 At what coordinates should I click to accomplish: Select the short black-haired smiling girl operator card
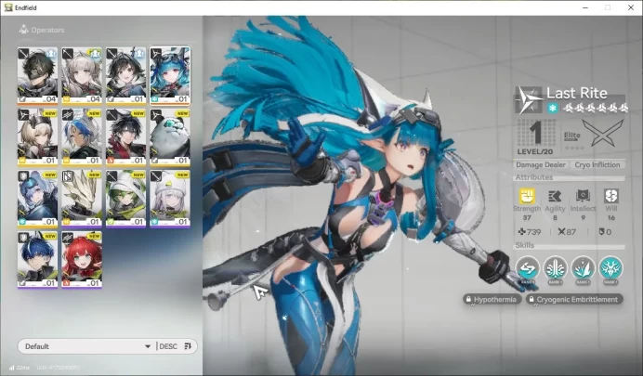coord(125,75)
